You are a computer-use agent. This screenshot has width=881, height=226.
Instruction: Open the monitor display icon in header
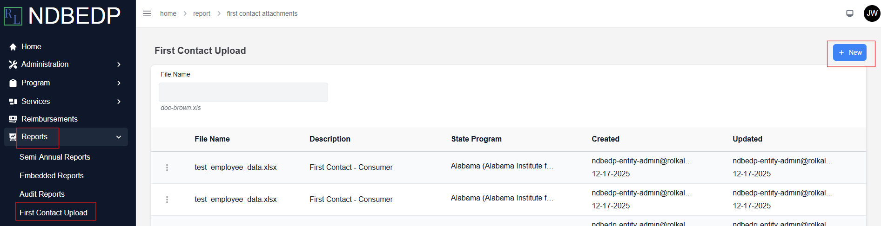tap(850, 13)
